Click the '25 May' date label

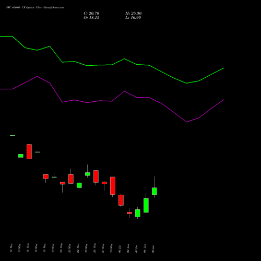87,248
